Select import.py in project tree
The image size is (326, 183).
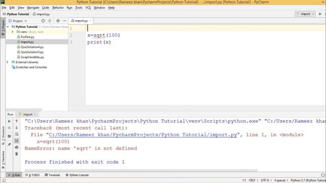27,42
